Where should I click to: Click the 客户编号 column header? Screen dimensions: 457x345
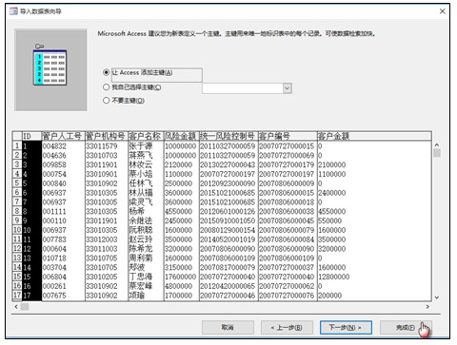tap(288, 136)
